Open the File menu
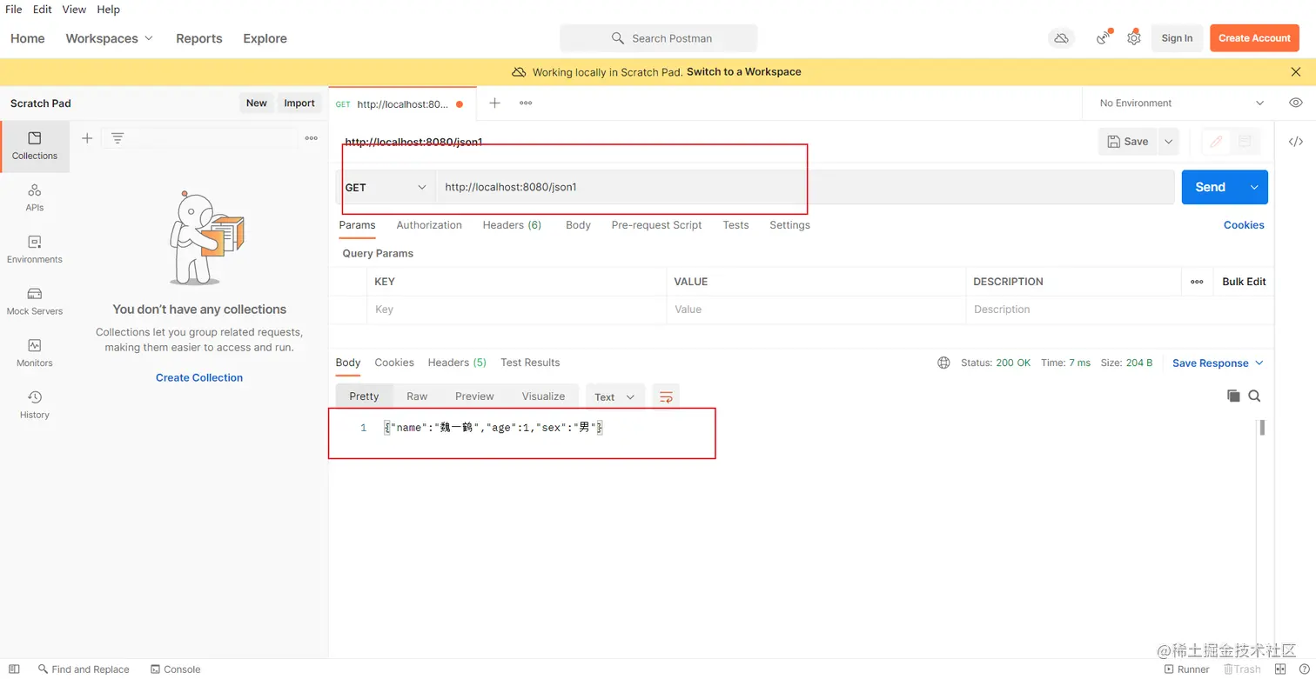Screen dimensions: 1316x679 [14, 10]
